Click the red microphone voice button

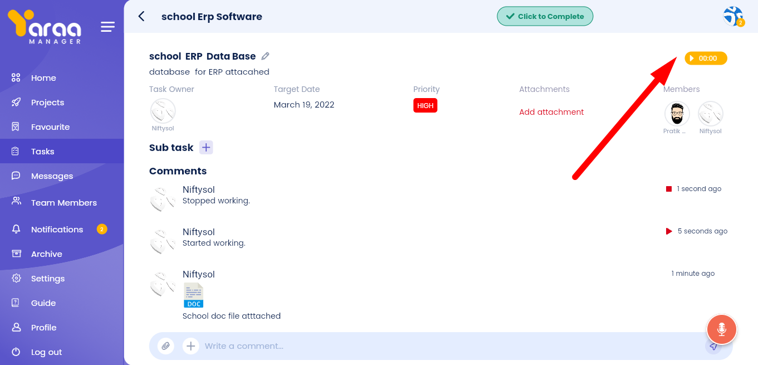point(721,329)
